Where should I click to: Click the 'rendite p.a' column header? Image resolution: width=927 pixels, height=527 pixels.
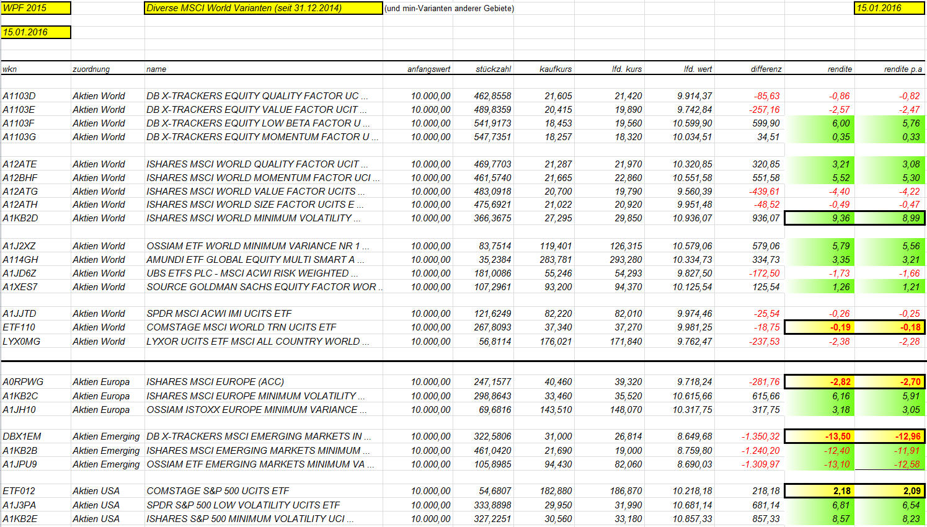point(903,69)
